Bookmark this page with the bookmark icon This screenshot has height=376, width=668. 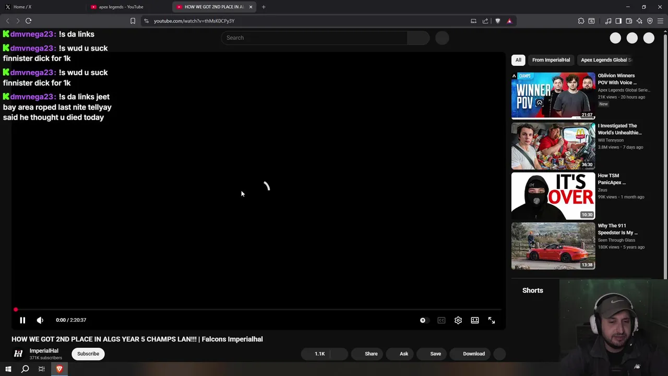tap(133, 21)
